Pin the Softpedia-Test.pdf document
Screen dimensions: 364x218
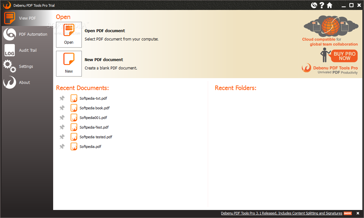(x=62, y=127)
